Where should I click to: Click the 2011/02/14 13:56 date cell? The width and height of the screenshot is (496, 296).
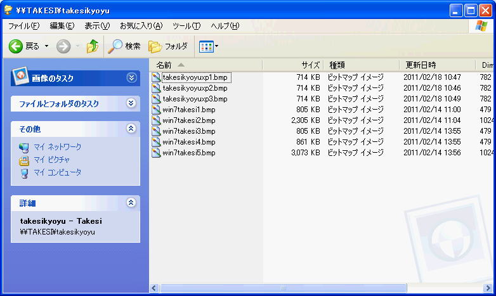tap(432, 153)
